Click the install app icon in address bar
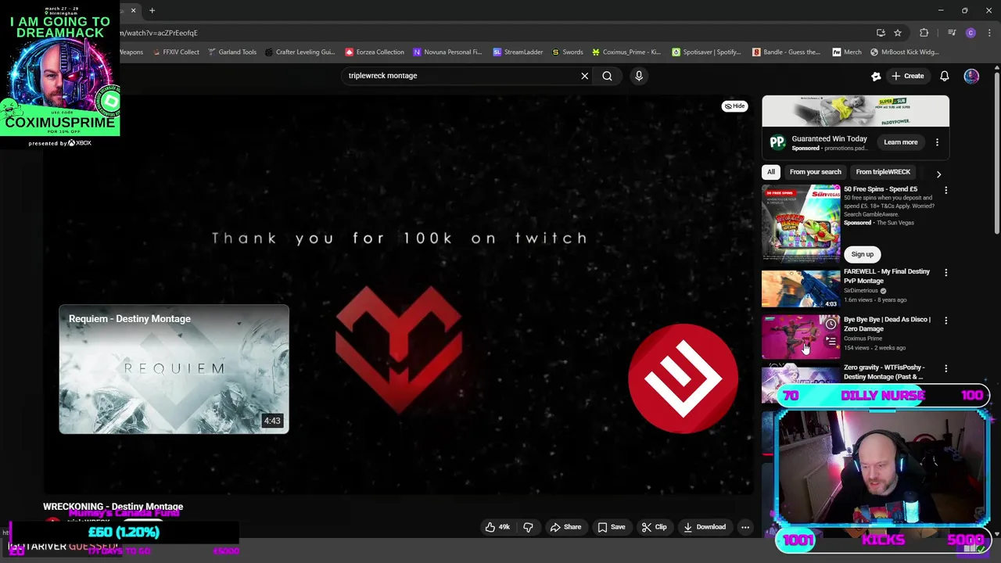This screenshot has height=563, width=1001. 881,33
